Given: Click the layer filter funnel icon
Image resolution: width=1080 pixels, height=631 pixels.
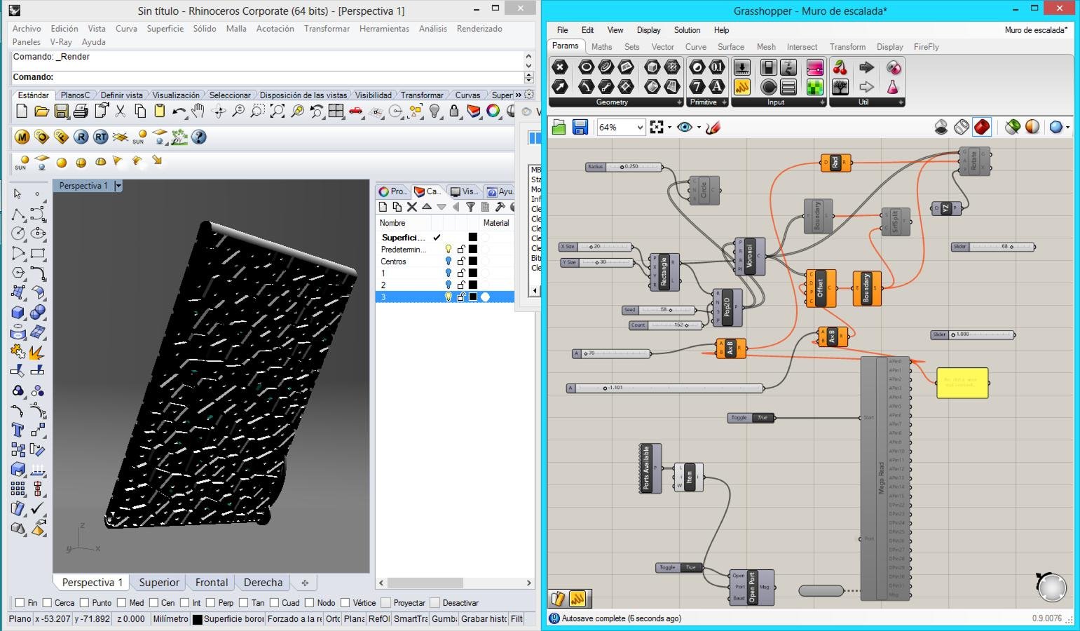Looking at the screenshot, I should (x=470, y=207).
